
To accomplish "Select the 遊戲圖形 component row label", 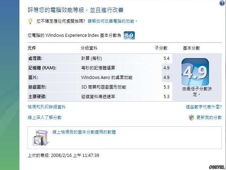I will coord(37,87).
